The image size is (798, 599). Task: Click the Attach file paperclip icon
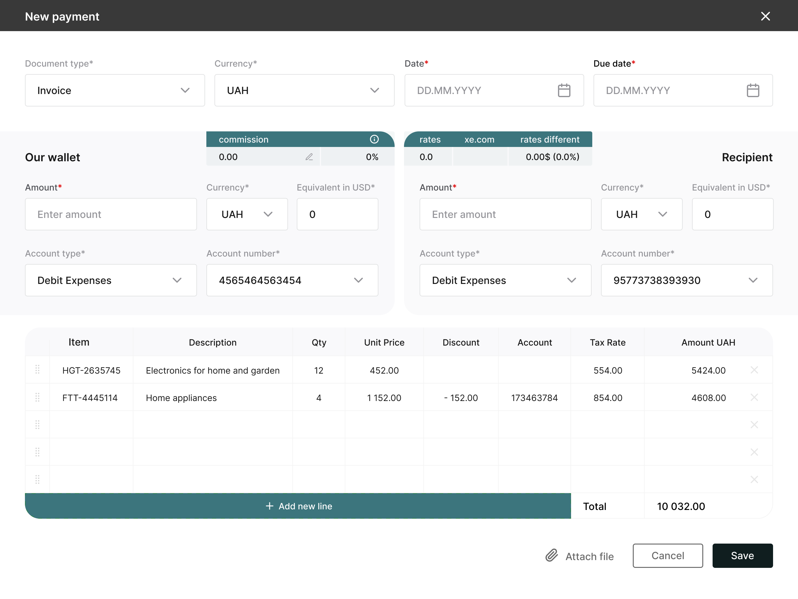click(552, 555)
